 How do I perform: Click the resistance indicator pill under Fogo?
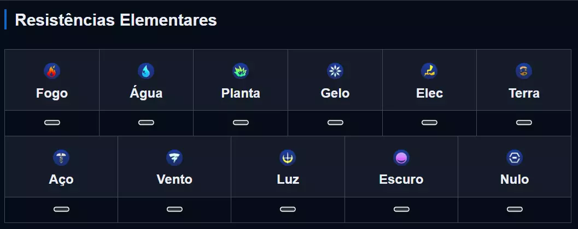coord(52,123)
